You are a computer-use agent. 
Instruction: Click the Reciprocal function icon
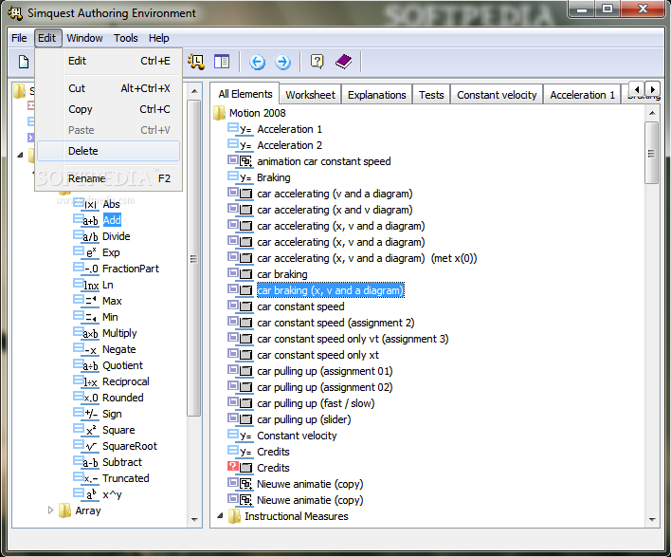85,381
